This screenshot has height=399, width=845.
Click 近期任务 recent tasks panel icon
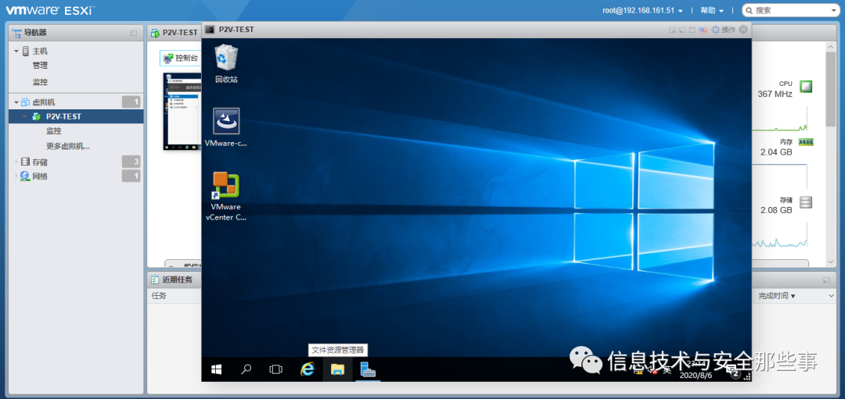click(155, 280)
